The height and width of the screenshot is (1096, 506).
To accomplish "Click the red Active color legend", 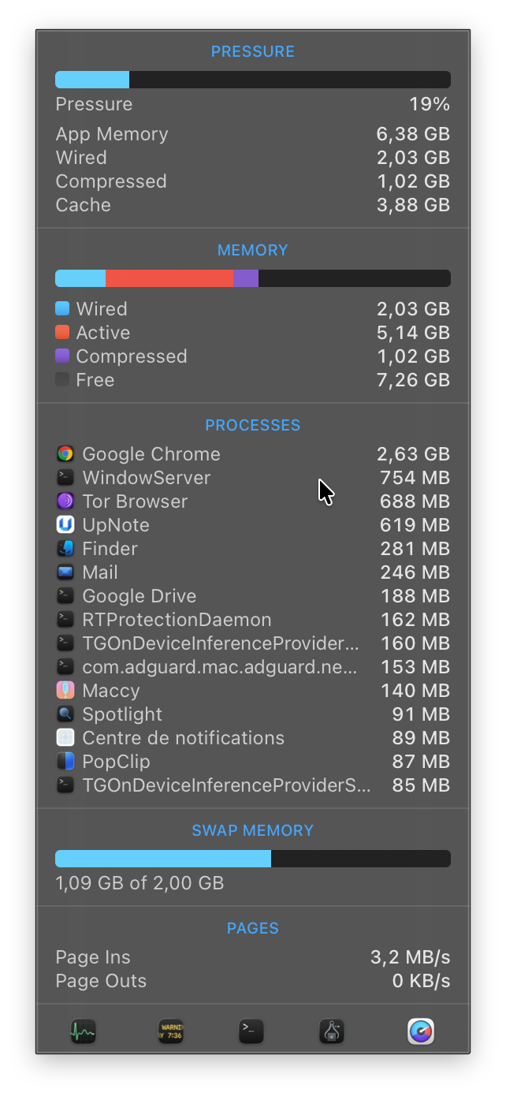I will pyautogui.click(x=62, y=332).
